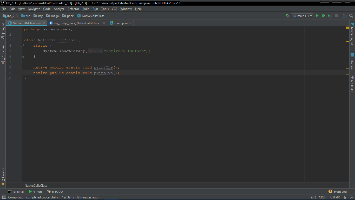Start debugging with the bug icon

[x=323, y=16]
